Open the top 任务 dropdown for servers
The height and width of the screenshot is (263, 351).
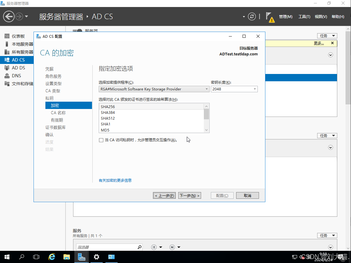327,36
